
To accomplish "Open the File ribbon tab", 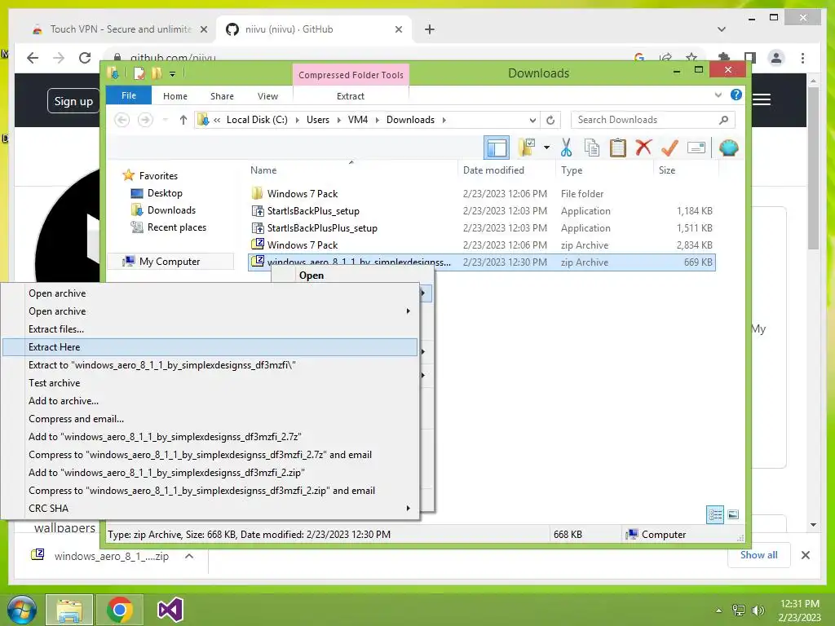I will coord(129,95).
